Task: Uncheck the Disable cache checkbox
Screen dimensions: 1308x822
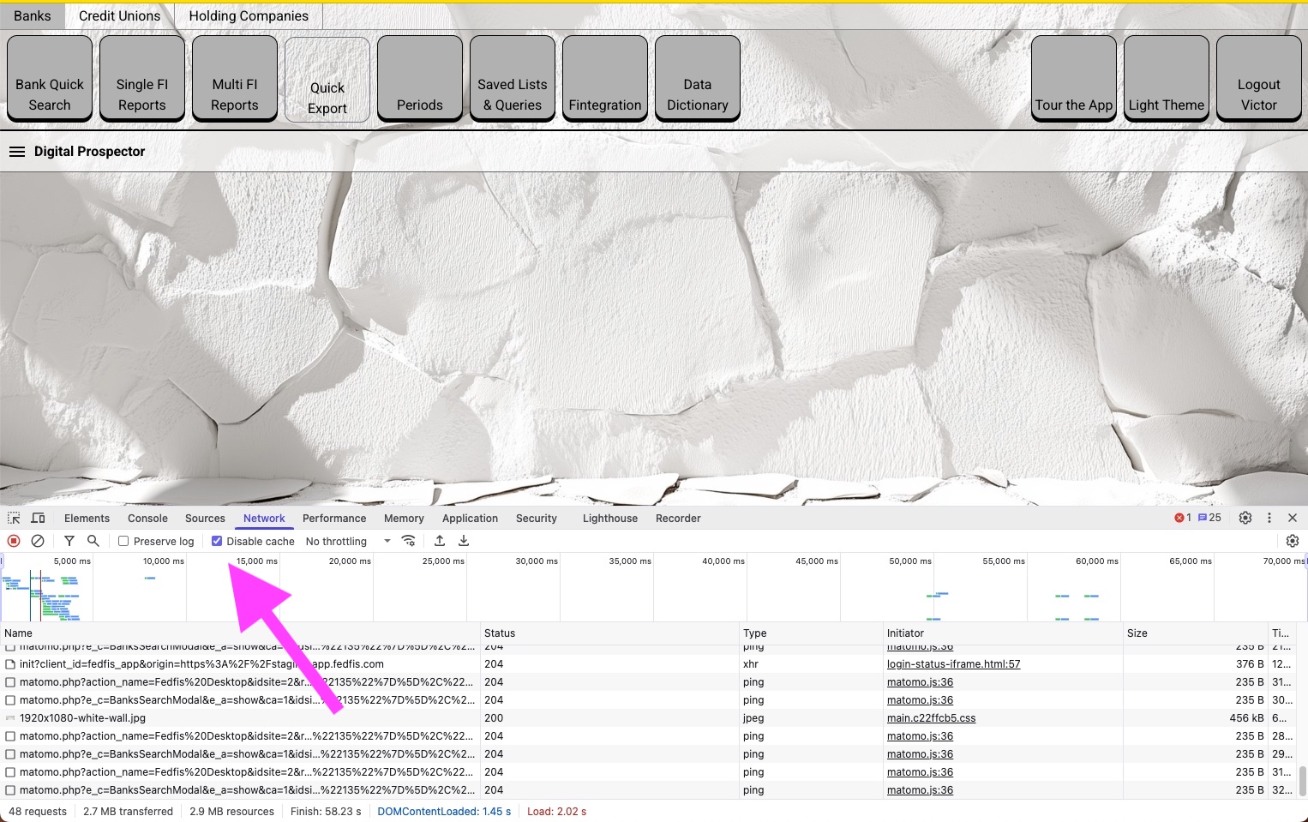Action: point(217,541)
